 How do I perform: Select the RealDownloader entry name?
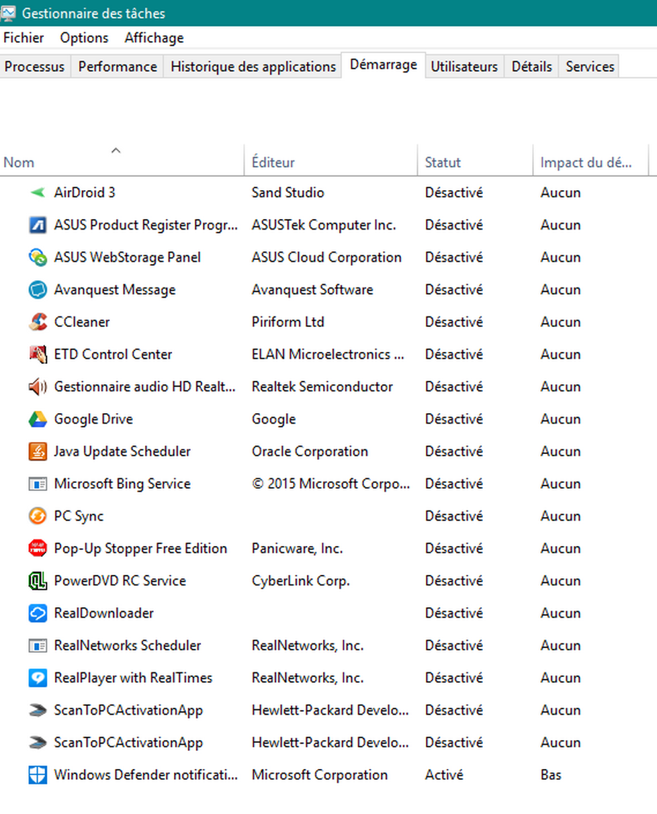pyautogui.click(x=103, y=613)
